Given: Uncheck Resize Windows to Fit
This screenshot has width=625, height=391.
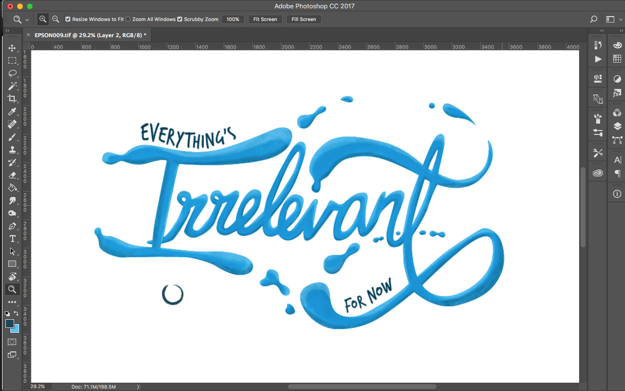Looking at the screenshot, I should click(x=68, y=20).
